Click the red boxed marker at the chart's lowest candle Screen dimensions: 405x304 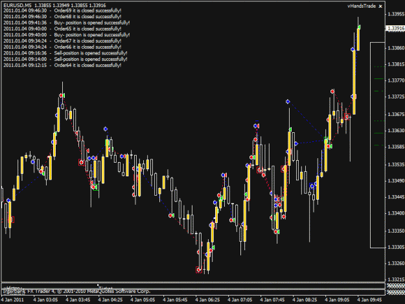point(199,270)
